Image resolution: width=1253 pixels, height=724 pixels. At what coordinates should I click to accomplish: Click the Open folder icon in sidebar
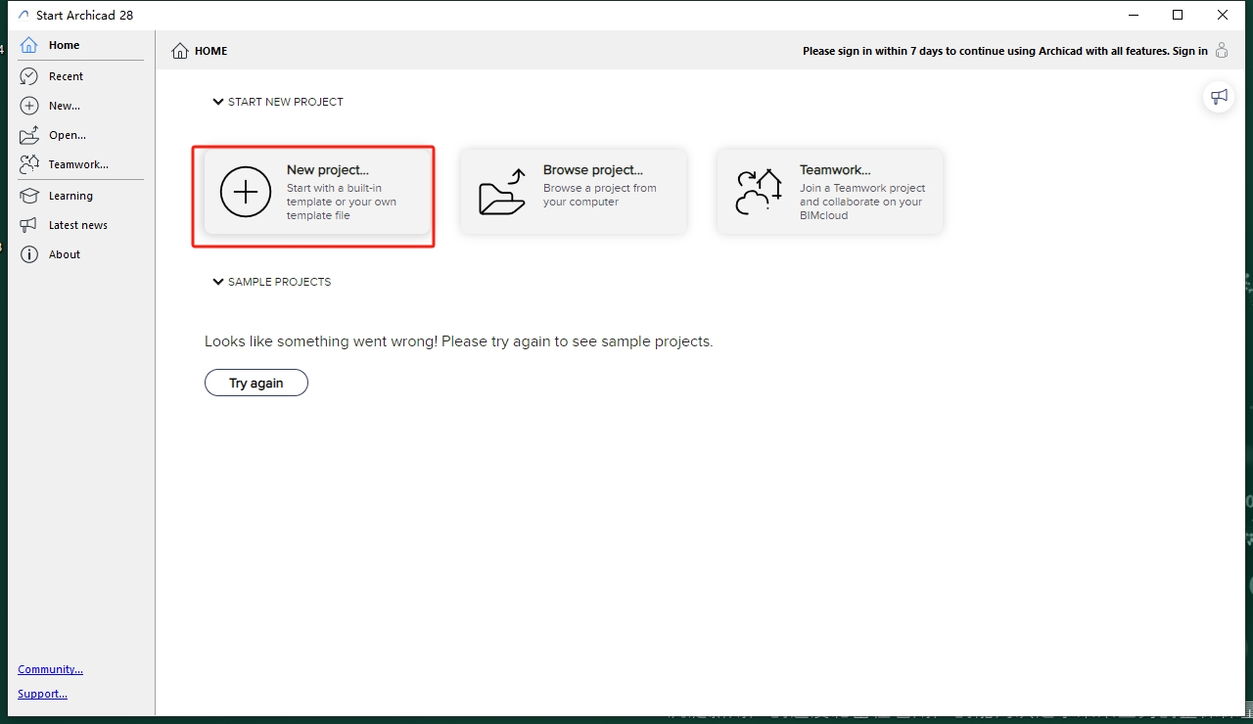coord(29,135)
